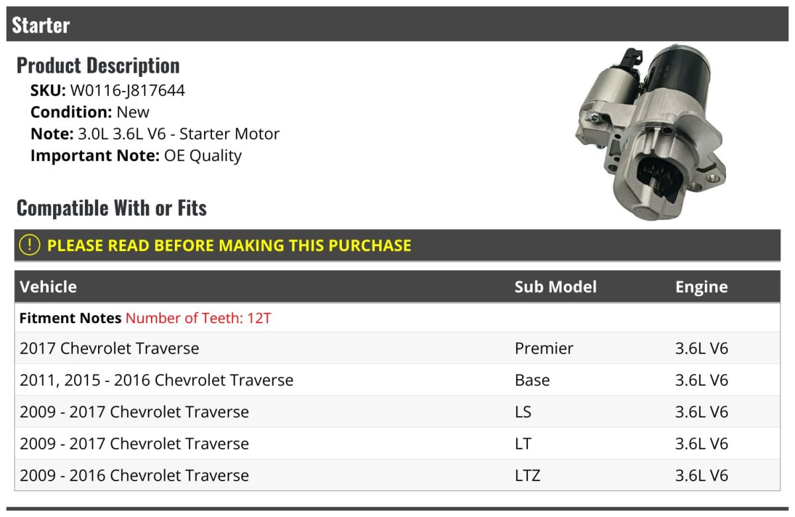Click the Engine column header
This screenshot has width=795, height=517.
[x=701, y=287]
